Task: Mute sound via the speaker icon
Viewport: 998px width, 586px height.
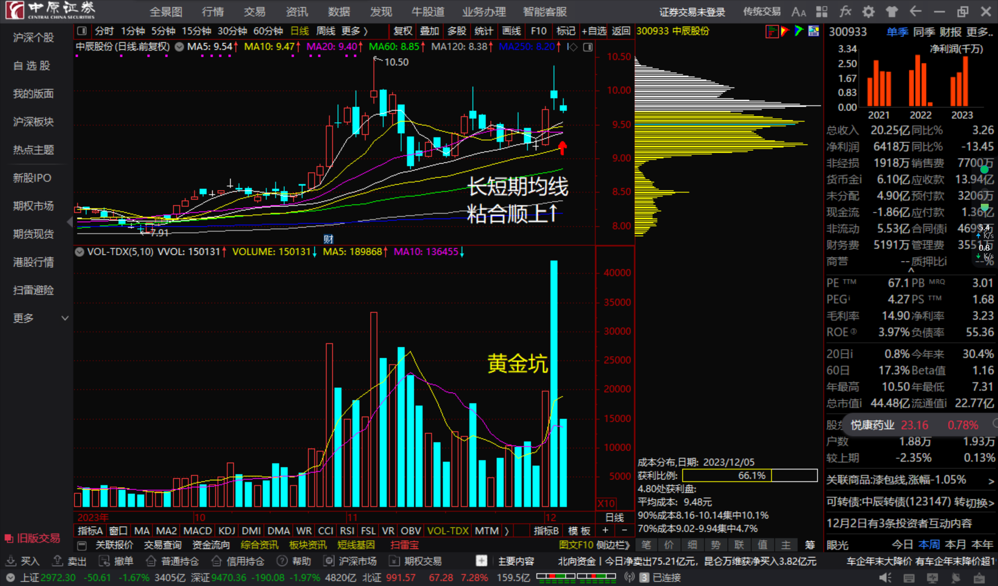Action: pyautogui.click(x=885, y=577)
